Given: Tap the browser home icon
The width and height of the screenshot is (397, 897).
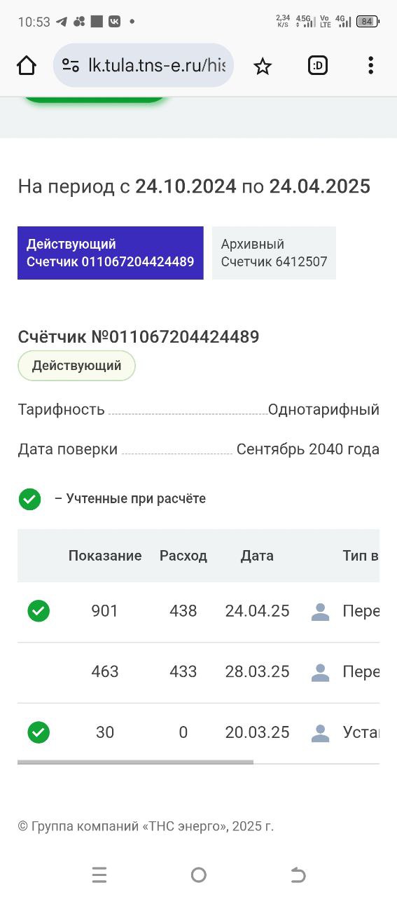Looking at the screenshot, I should coord(27,66).
